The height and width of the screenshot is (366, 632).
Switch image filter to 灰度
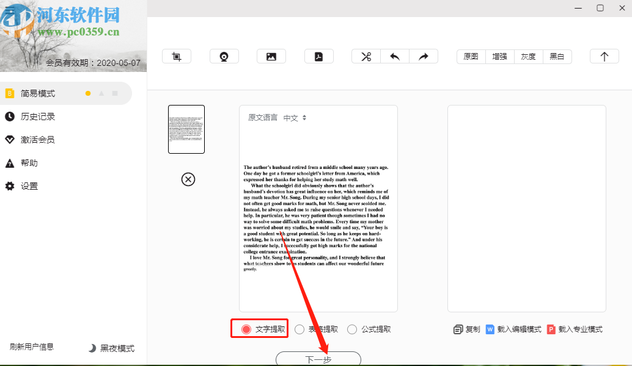coord(529,57)
